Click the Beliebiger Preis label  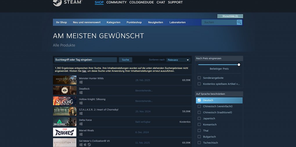point(219,69)
